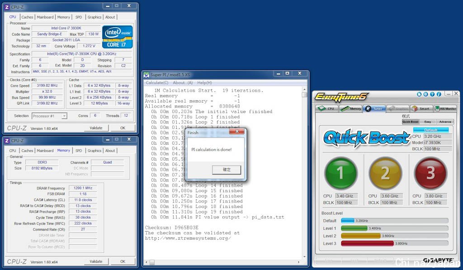Click the Core Speed value 3199.82 MHz
This screenshot has width=463, height=270.
(47, 85)
